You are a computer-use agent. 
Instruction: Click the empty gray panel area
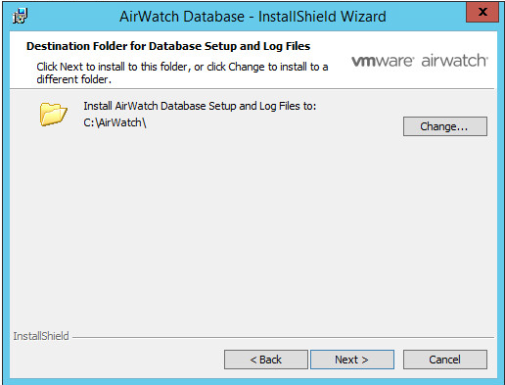click(x=252, y=228)
